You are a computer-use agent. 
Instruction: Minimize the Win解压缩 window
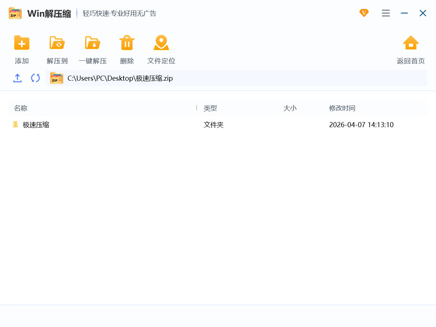coord(404,13)
